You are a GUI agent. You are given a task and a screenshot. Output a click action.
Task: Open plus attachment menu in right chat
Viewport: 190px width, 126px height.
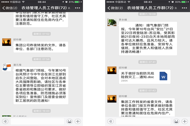click(185, 121)
